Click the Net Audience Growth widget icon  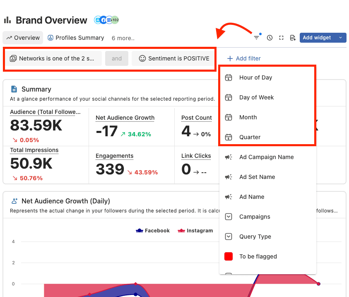(x=14, y=201)
